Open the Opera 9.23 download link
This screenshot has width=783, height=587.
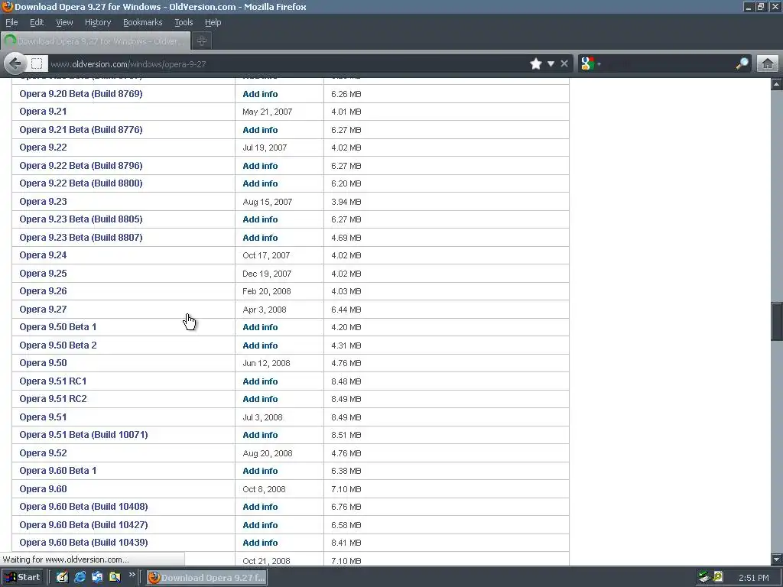[x=43, y=202]
